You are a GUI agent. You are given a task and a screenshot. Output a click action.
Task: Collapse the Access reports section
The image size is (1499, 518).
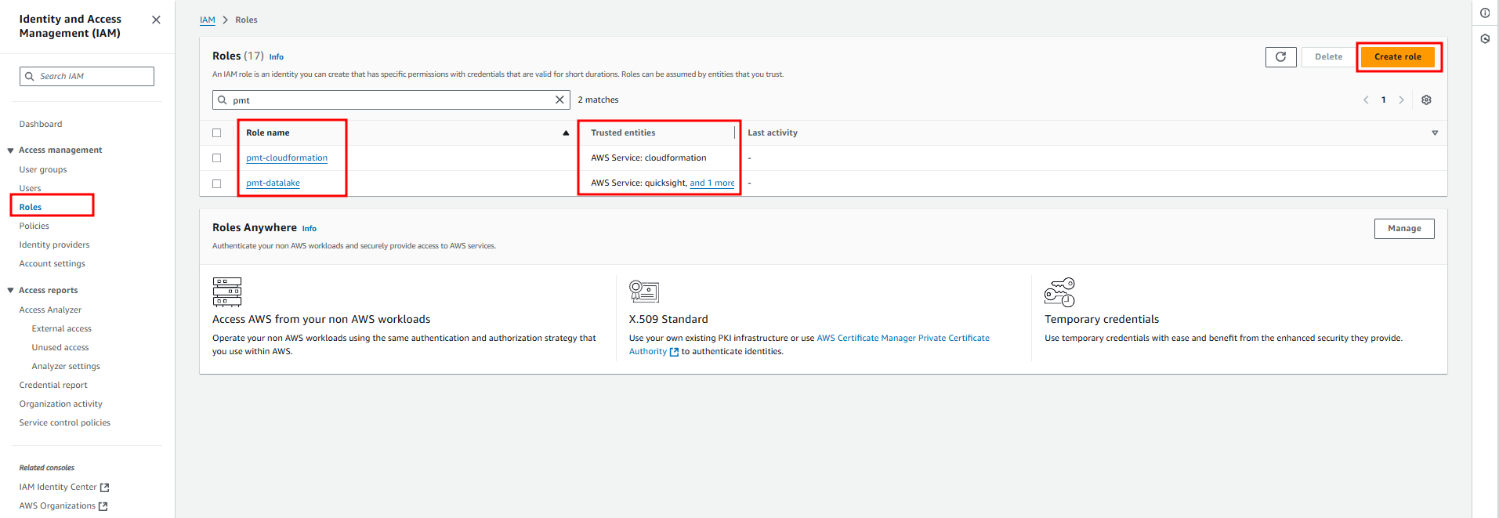[11, 291]
